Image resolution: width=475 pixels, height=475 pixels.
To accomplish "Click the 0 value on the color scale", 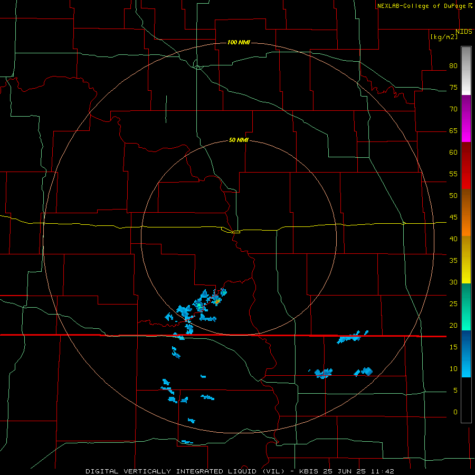I will 455,412.
